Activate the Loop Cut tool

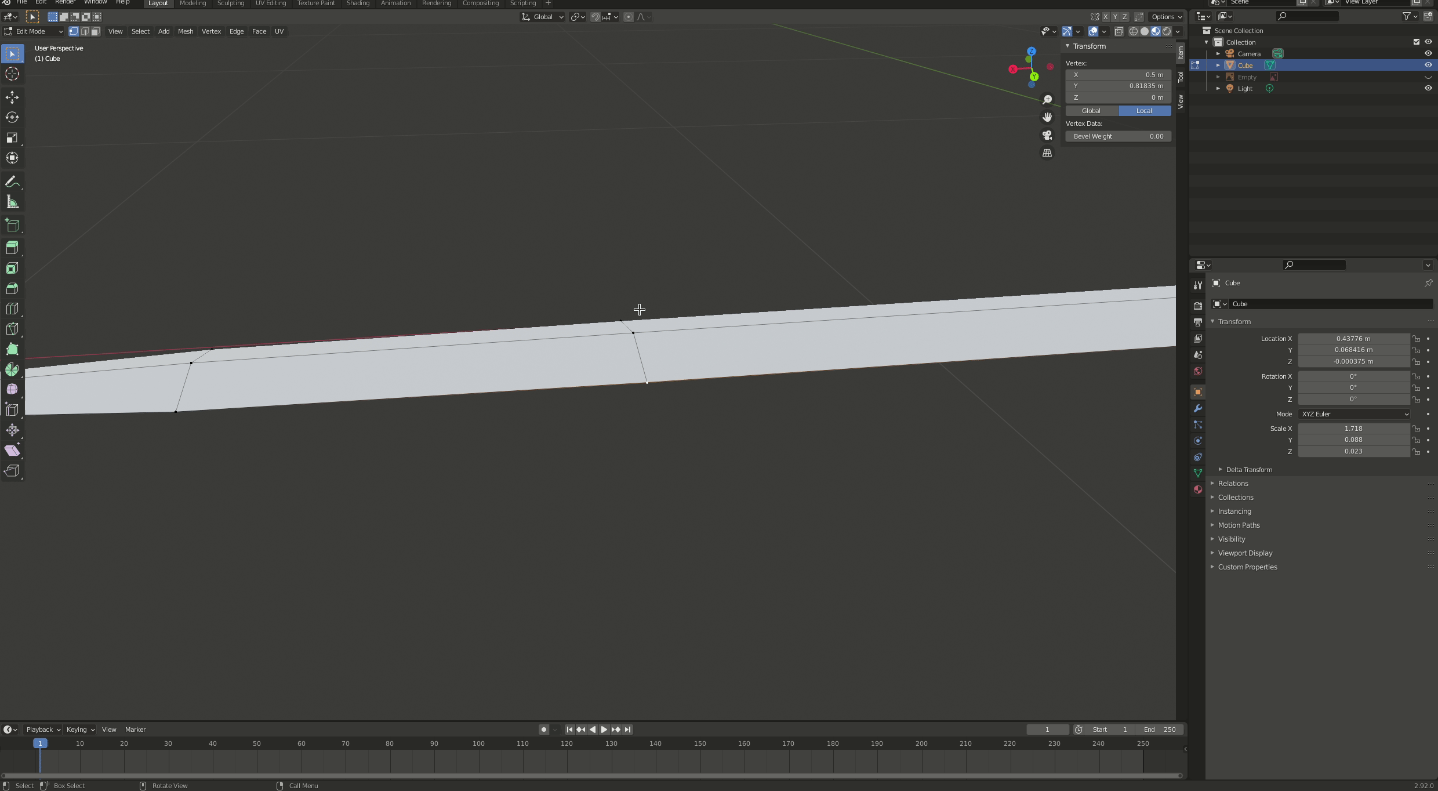coord(12,308)
